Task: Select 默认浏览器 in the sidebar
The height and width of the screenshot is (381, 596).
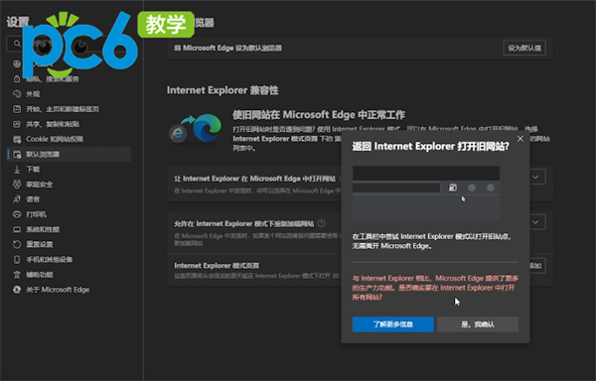Action: click(69, 154)
